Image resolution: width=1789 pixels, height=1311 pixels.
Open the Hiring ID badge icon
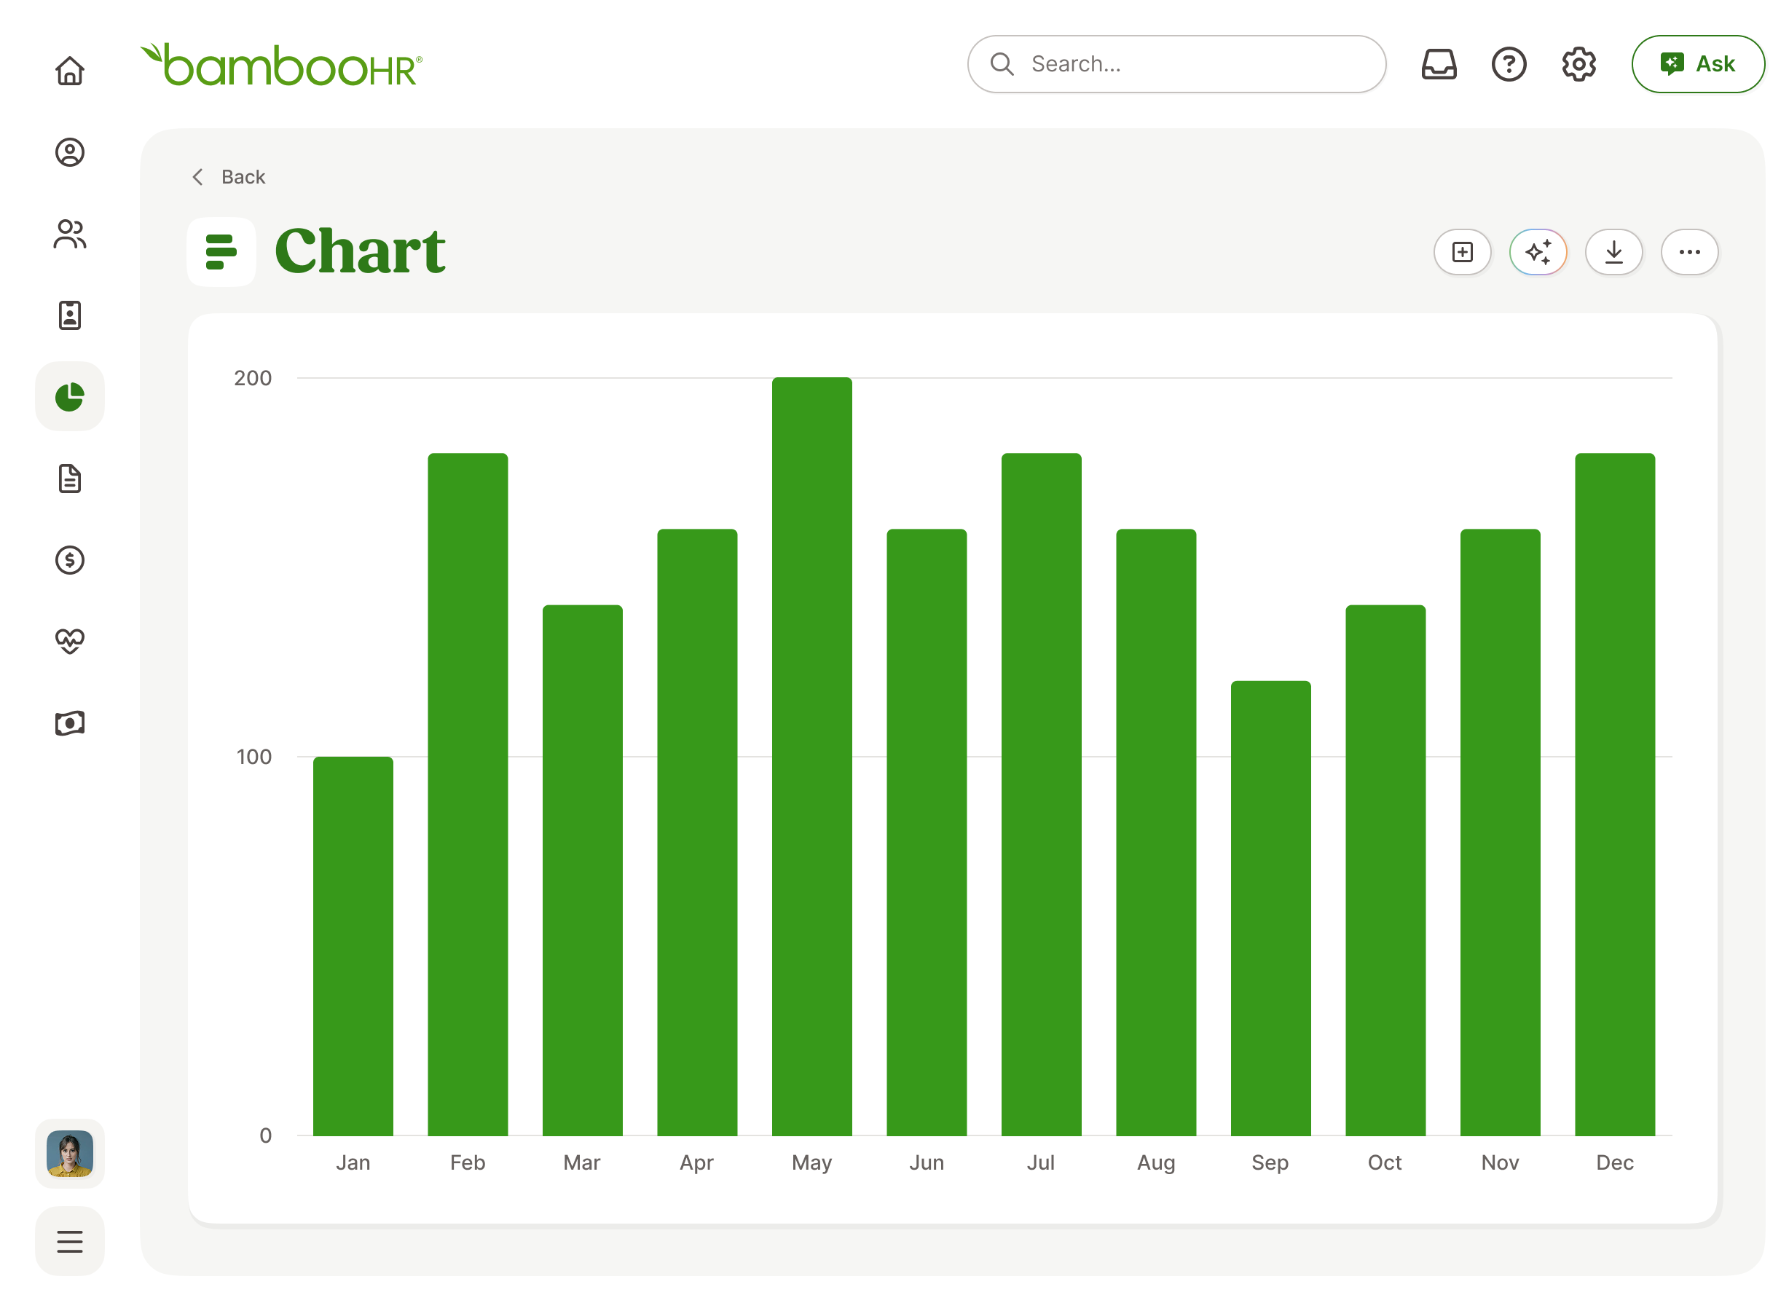[x=70, y=315]
